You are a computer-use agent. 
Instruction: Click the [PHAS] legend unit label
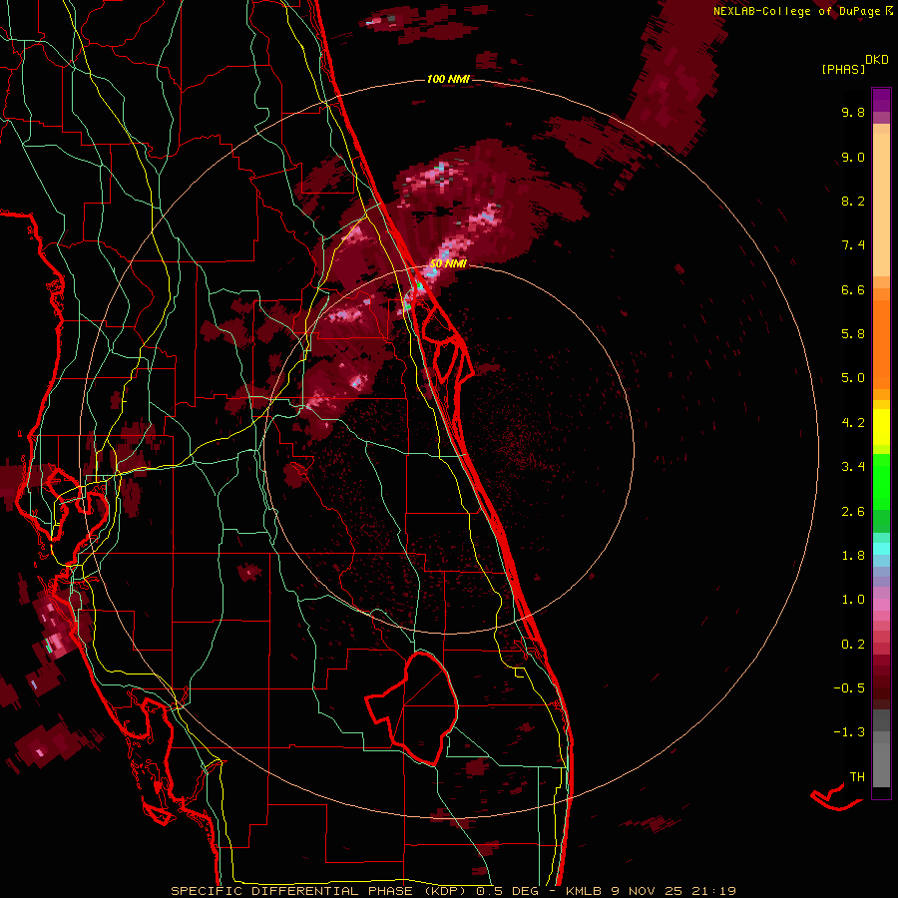coord(843,69)
